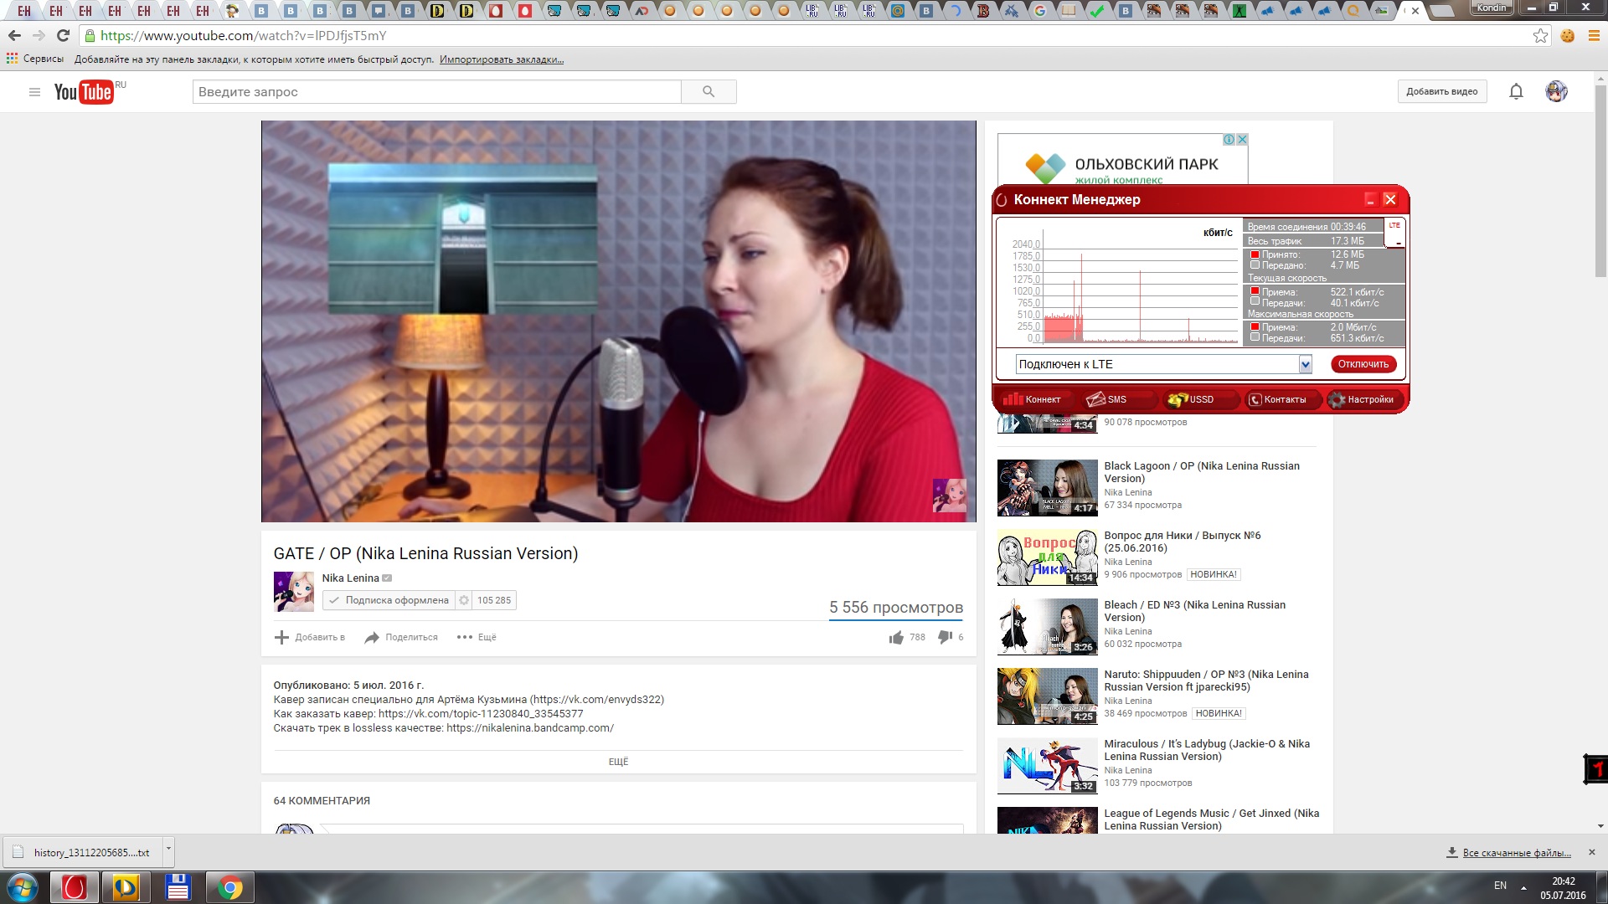
Task: Dislike the video with thumbs down
Action: (945, 638)
